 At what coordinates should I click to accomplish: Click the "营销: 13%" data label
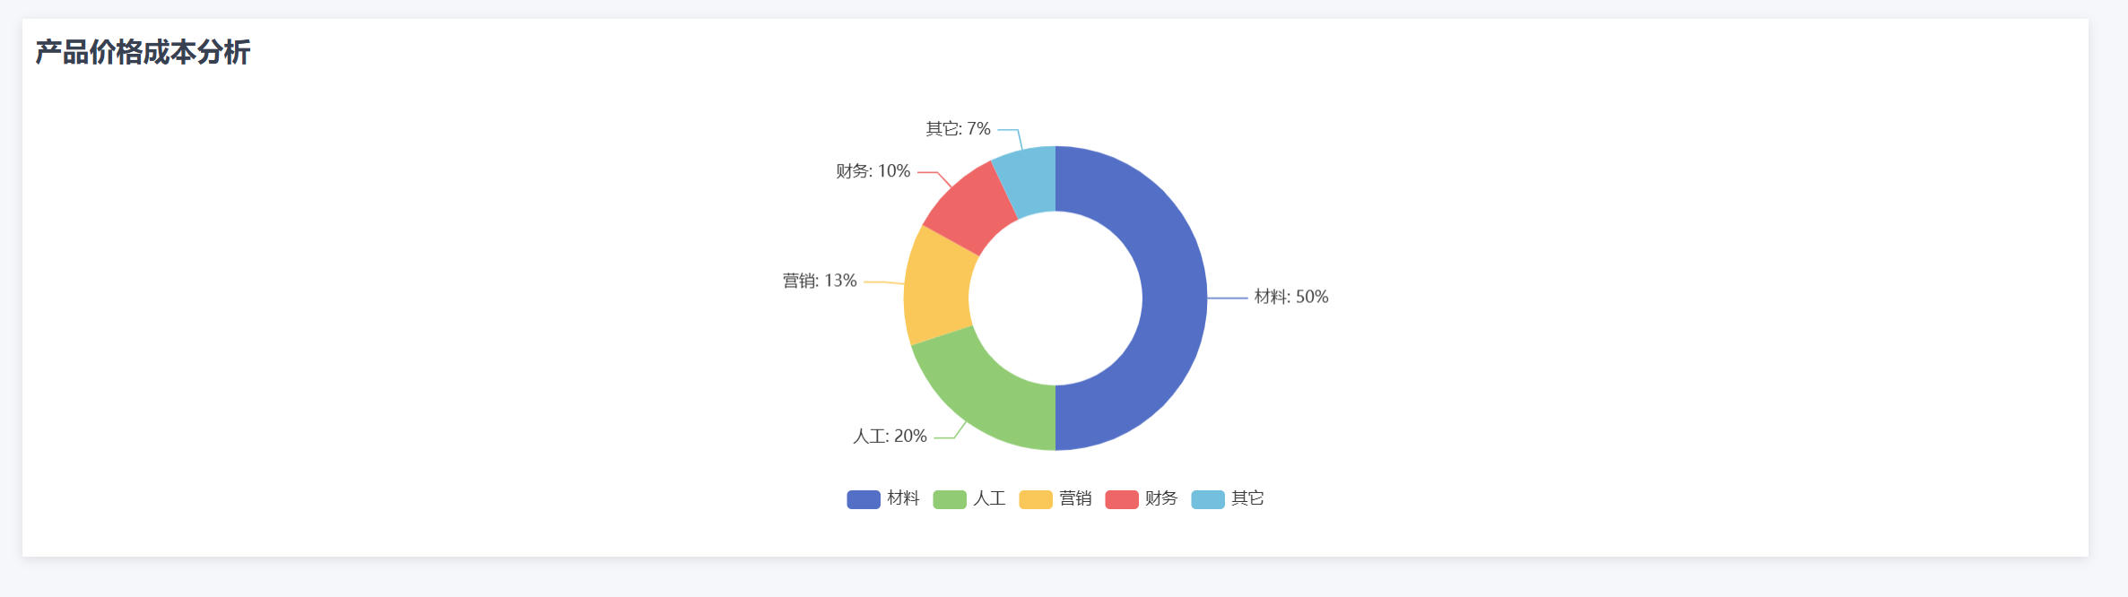(x=820, y=281)
